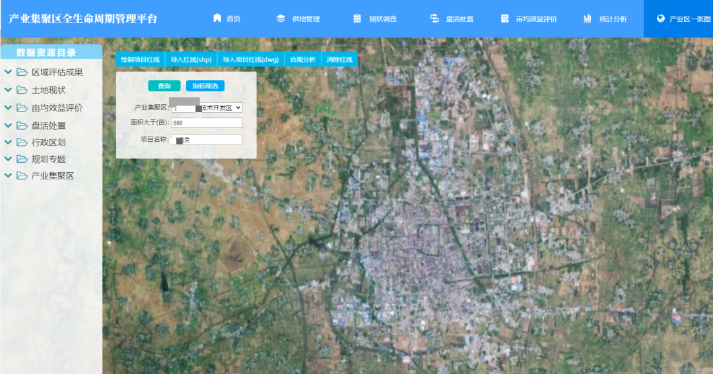Click the icon beside 盘活处置 in navbar

click(x=434, y=18)
